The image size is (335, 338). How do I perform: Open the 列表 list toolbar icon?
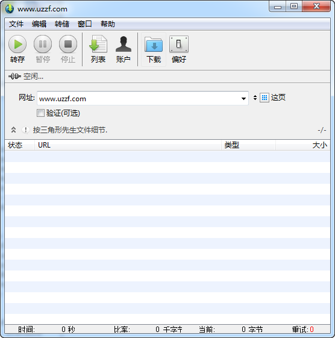(98, 49)
